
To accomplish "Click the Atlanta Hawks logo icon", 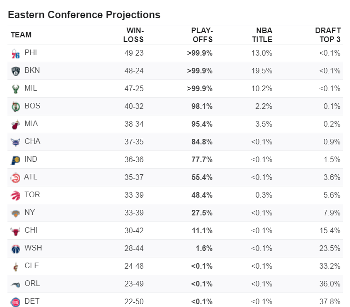I will [x=15, y=178].
